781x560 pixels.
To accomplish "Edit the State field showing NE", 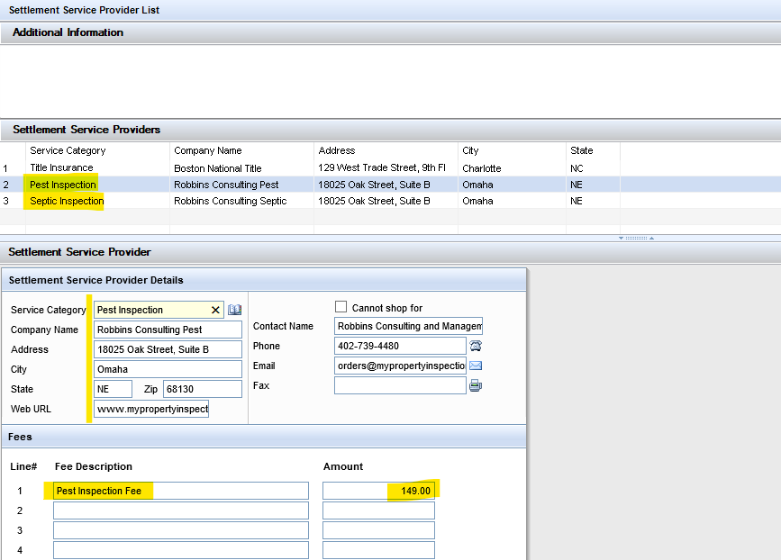I will click(x=114, y=389).
